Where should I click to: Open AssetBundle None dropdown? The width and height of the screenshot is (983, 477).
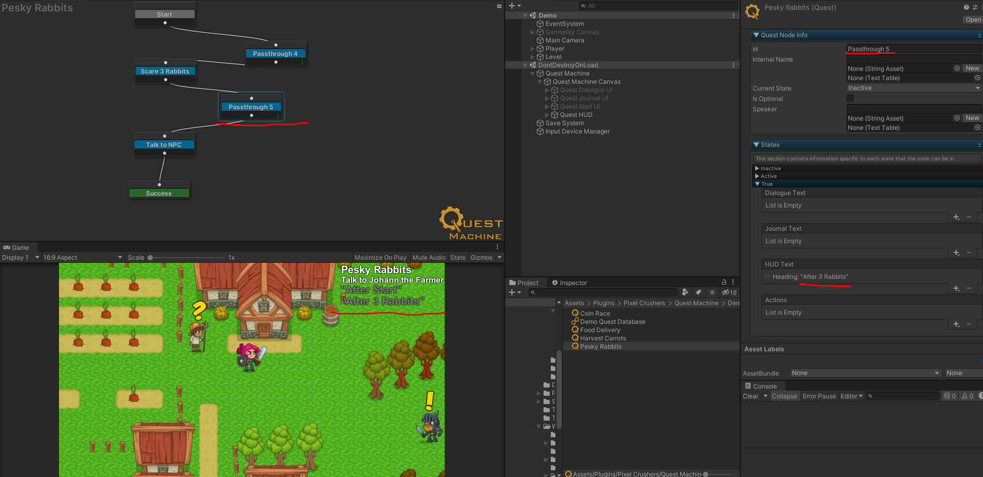pos(865,373)
